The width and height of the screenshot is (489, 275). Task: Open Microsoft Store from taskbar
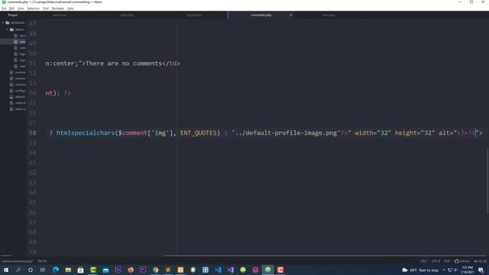click(80, 270)
